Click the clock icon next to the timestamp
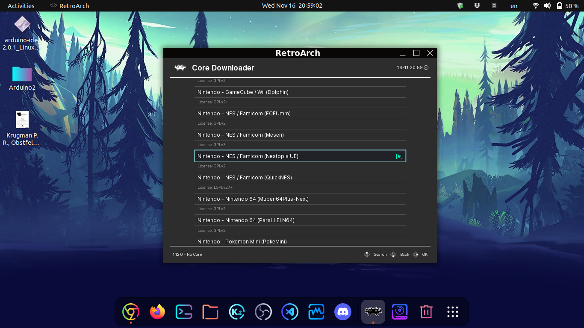 tap(426, 67)
